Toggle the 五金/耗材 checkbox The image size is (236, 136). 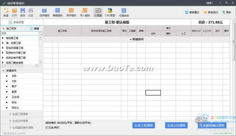click(47, 127)
